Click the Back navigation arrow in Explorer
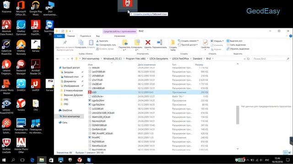The height and width of the screenshot is (164, 293). tap(58, 59)
